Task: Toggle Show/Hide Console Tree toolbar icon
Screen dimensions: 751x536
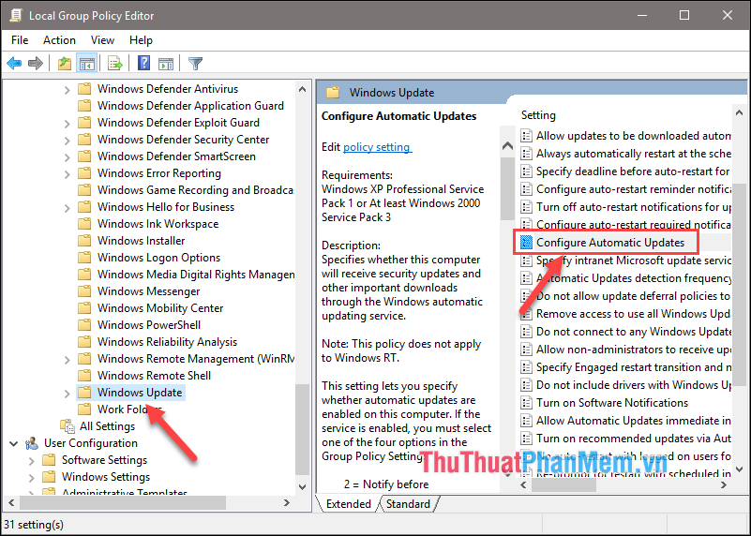Action: pyautogui.click(x=87, y=63)
